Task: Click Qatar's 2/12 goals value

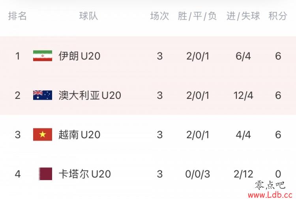Action: [244, 174]
